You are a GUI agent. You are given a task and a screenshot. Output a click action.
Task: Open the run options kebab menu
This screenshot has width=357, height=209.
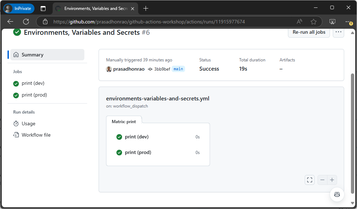(338, 32)
